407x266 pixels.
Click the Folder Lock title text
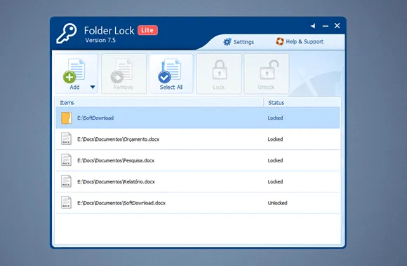[109, 31]
